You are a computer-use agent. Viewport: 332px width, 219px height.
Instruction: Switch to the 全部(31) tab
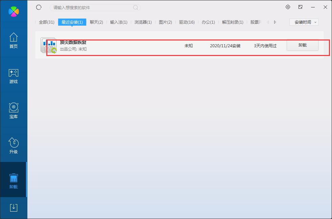tap(46, 22)
